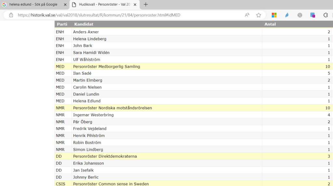333x186 pixels.
Task: Close the helena edlund Google search tab
Action: [65, 5]
